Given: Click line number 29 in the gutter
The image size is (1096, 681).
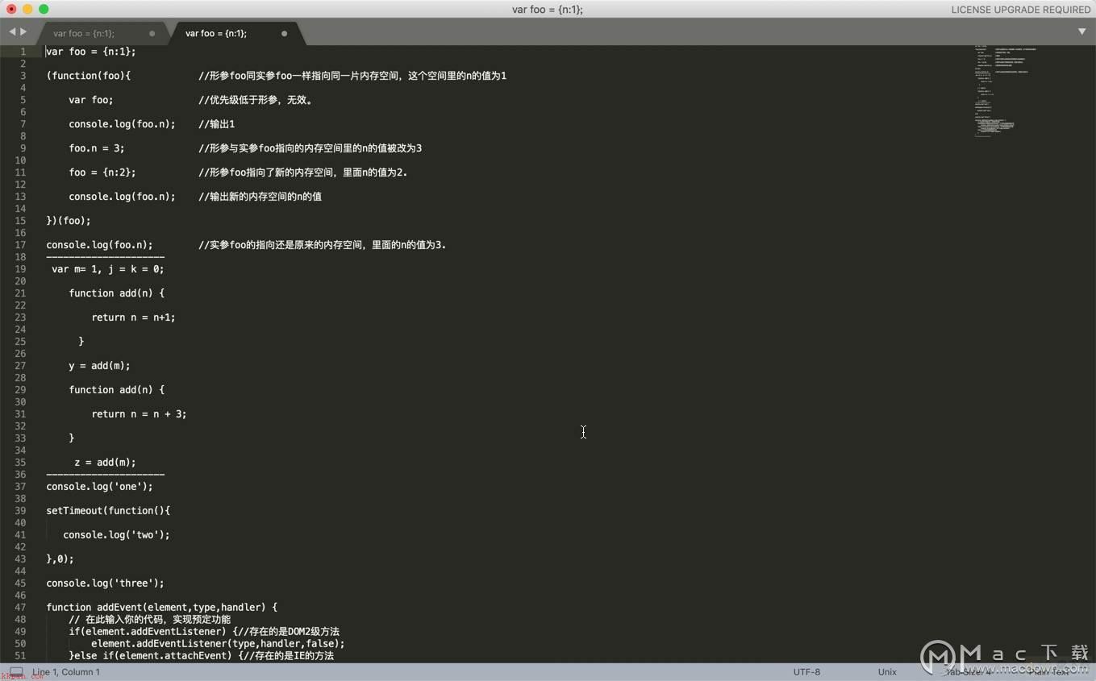Looking at the screenshot, I should [21, 390].
